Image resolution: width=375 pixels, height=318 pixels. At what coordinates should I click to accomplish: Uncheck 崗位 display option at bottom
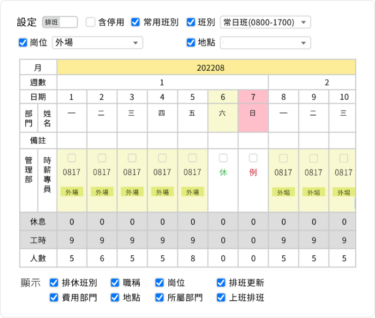pos(159,282)
